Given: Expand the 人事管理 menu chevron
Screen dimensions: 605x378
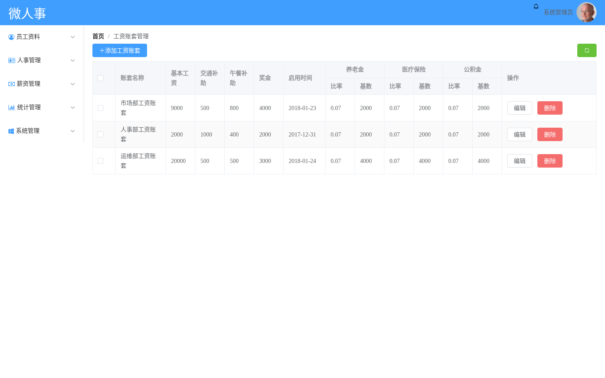Looking at the screenshot, I should click(73, 60).
